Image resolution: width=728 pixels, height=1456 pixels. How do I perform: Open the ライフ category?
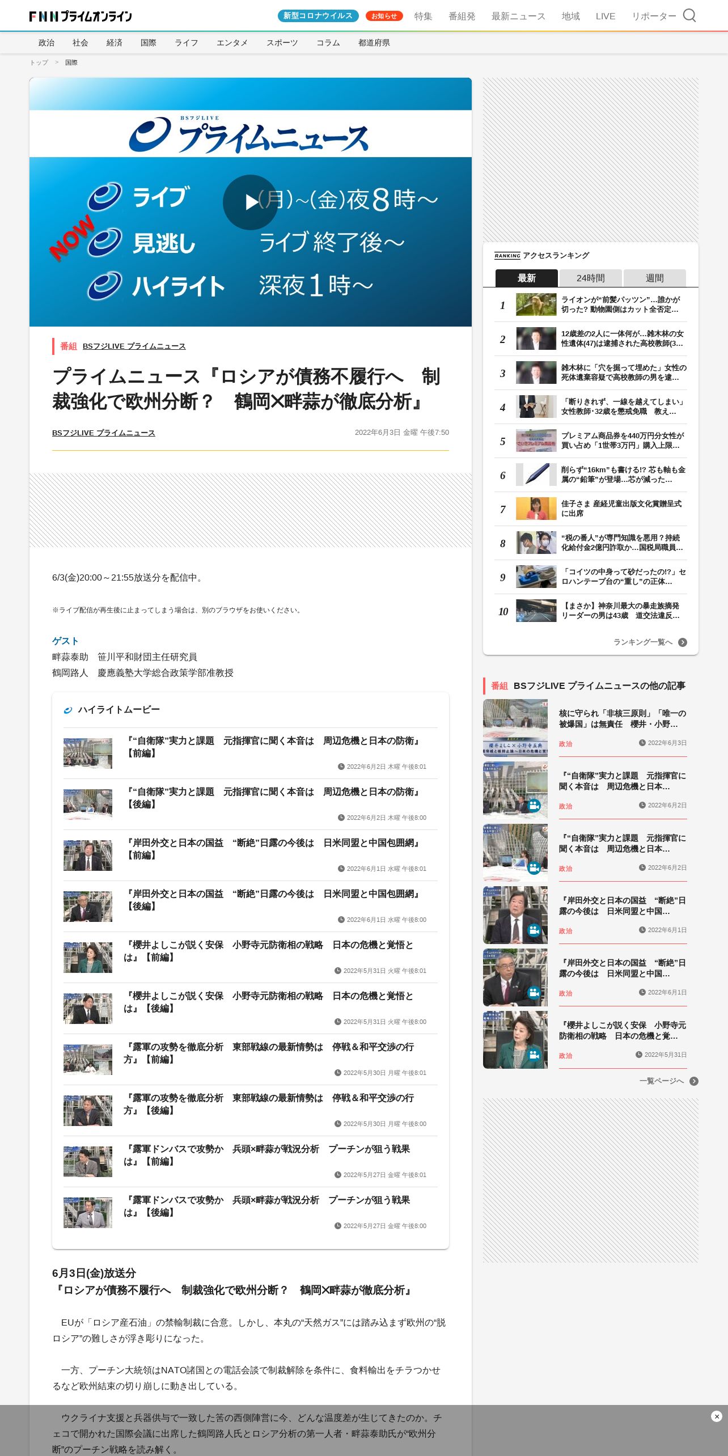tap(187, 43)
